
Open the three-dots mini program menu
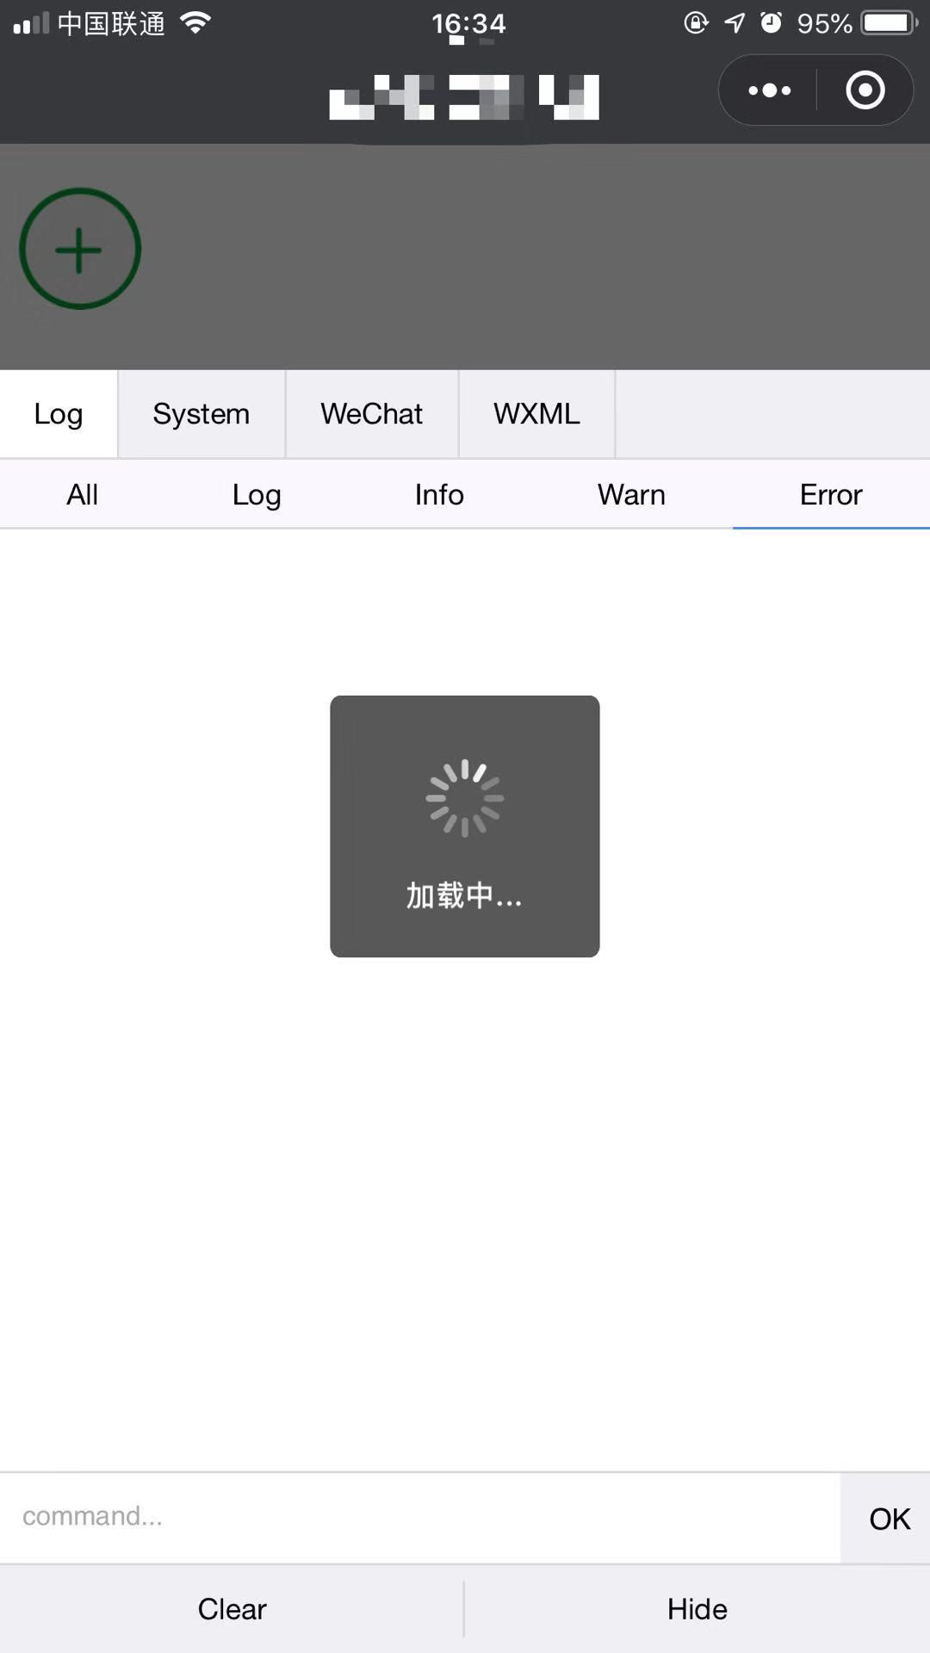[x=769, y=90]
